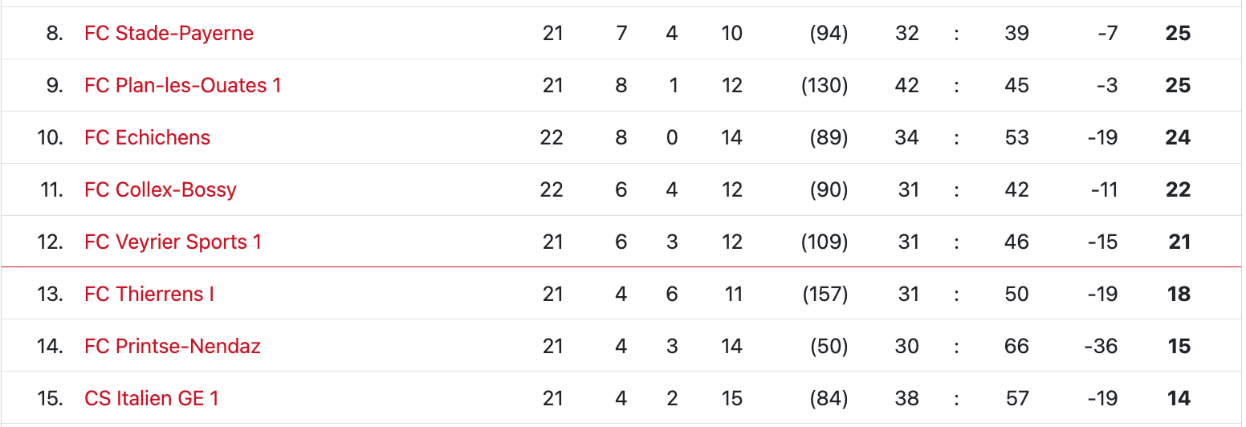The width and height of the screenshot is (1246, 427).
Task: Click the 66 goals conceded by FC Printse-Nendaz
Action: tap(1016, 347)
